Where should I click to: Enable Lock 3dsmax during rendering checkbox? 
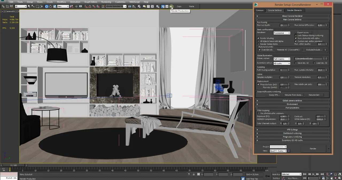(296, 35)
